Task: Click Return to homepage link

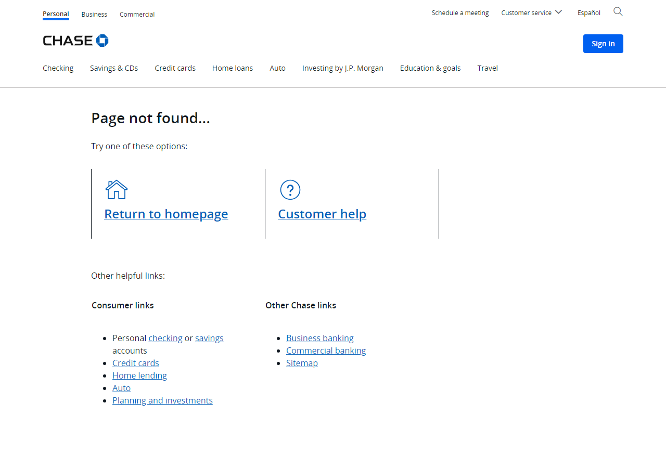Action: [x=166, y=214]
